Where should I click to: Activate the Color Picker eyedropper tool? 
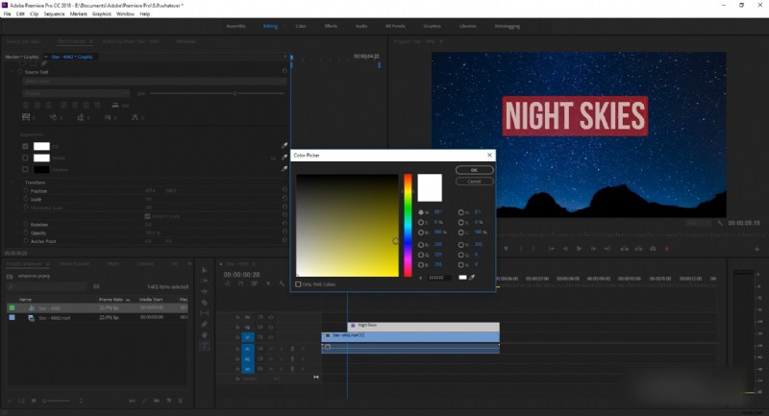tap(472, 278)
